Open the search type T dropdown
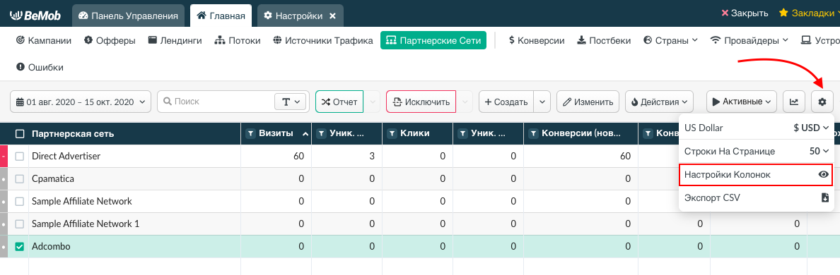The height and width of the screenshot is (275, 840). (x=290, y=102)
